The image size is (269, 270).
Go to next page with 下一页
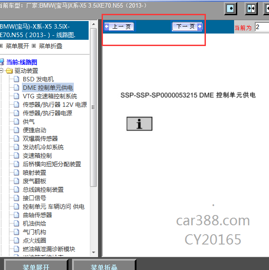tap(187, 26)
